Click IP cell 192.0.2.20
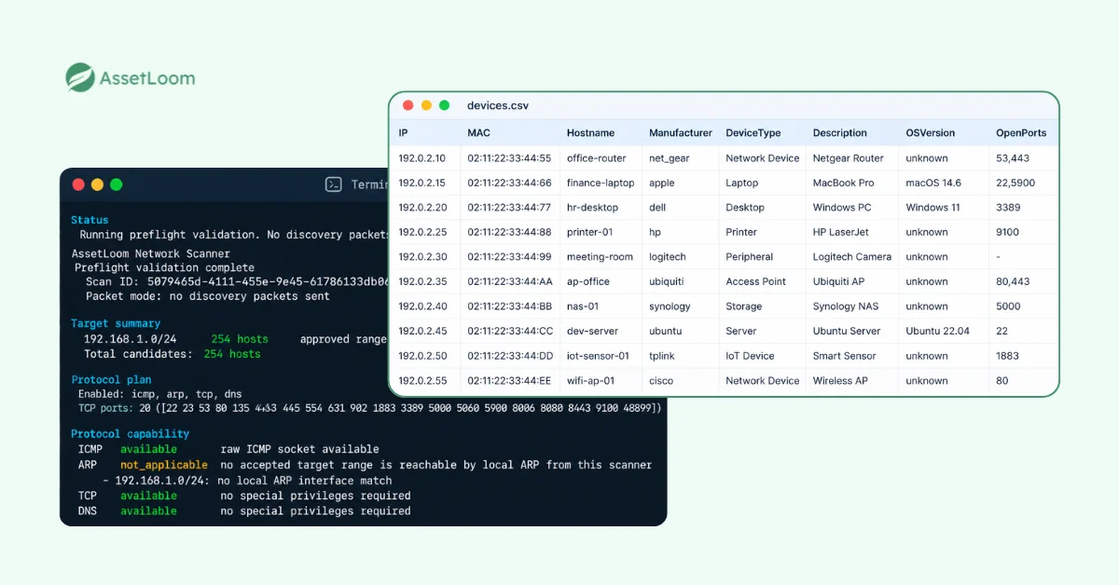Screen dimensions: 1119x585 pos(422,208)
